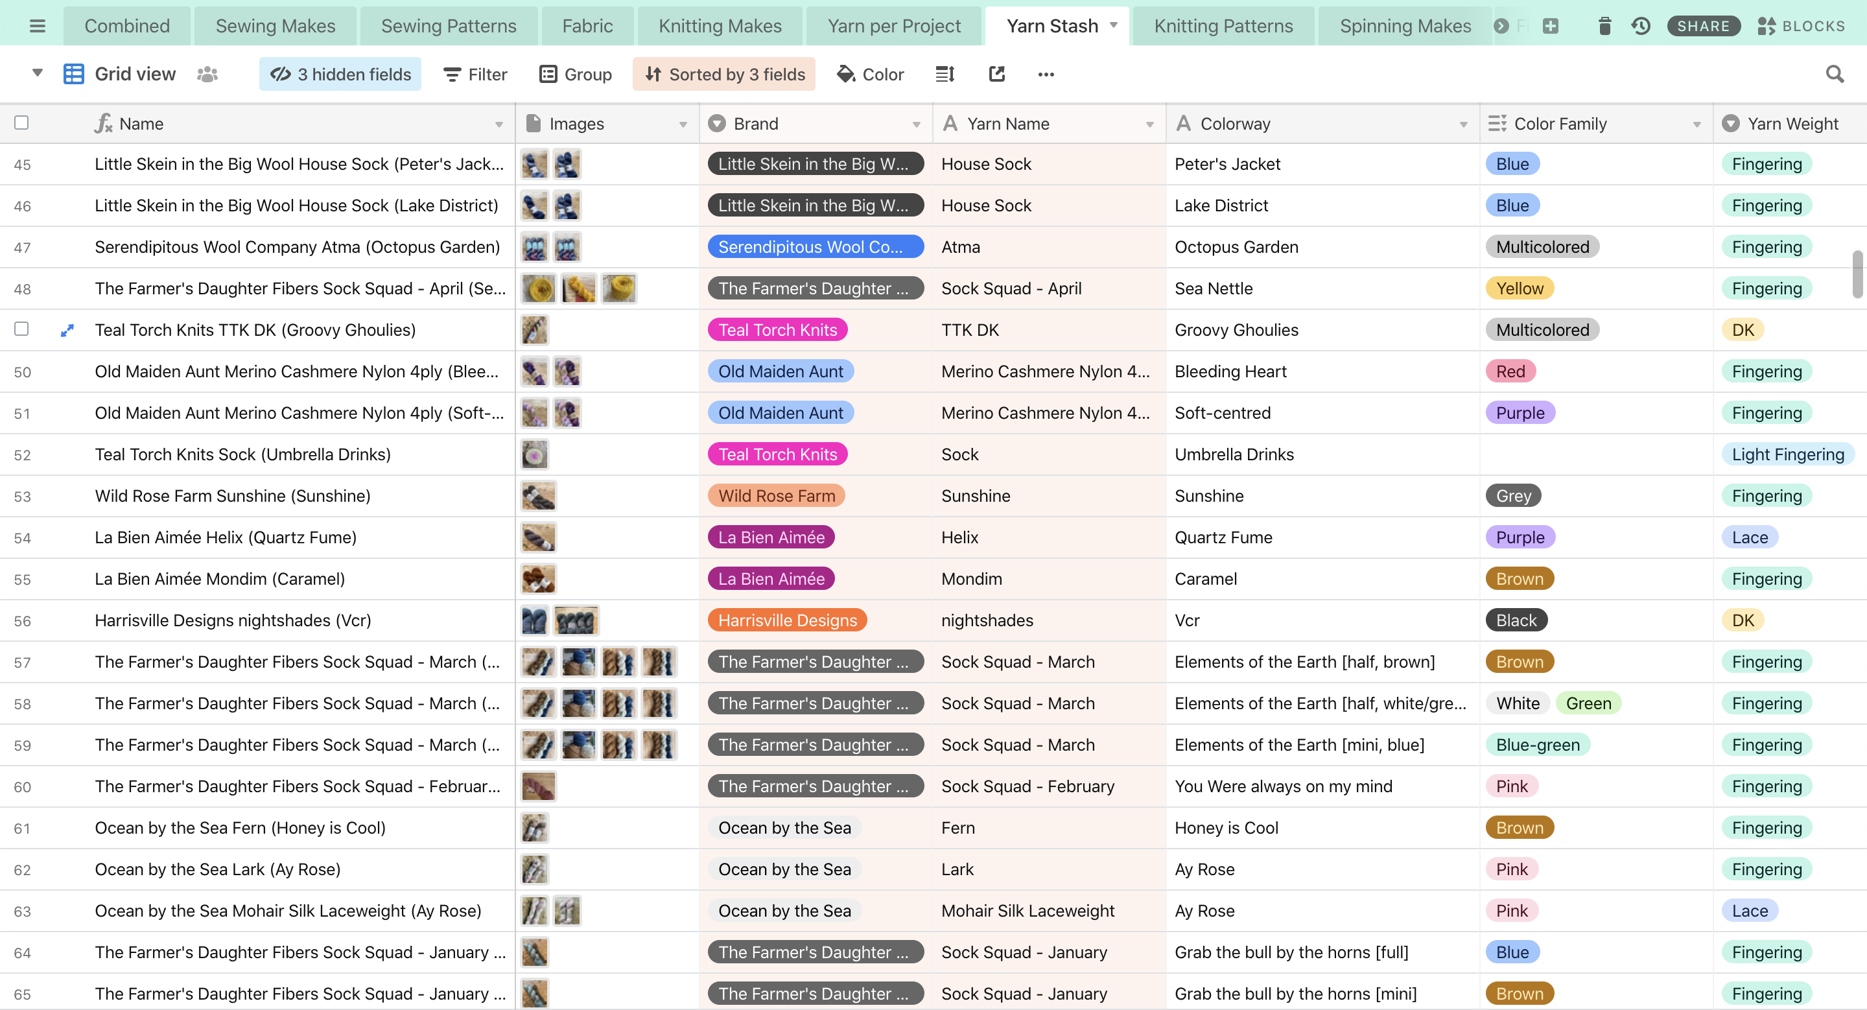Select the Quartz Fume colorway cell
Image resolution: width=1867 pixels, height=1010 pixels.
click(x=1322, y=537)
